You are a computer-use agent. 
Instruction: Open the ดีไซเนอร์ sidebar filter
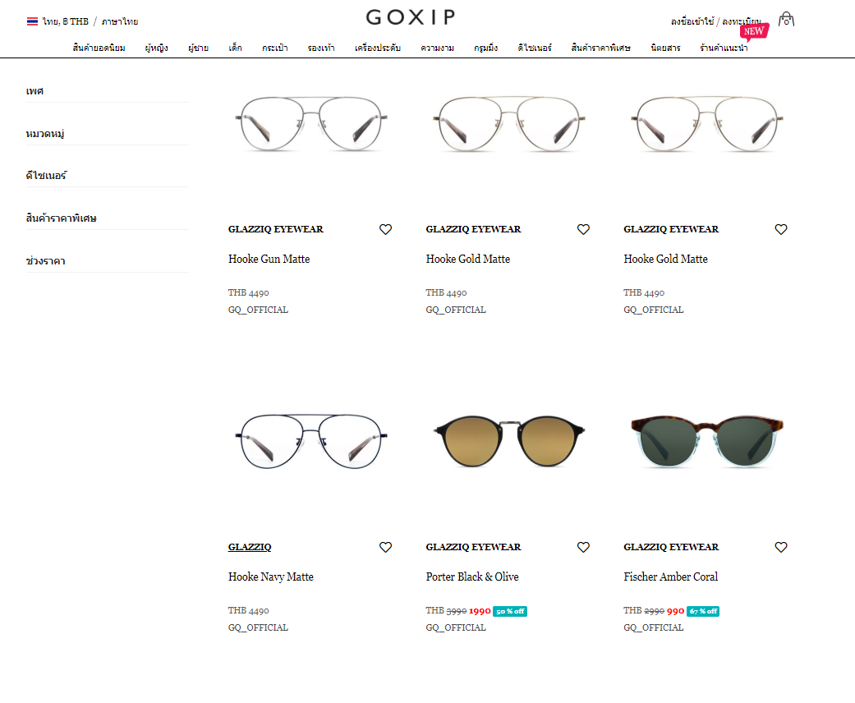coord(107,176)
